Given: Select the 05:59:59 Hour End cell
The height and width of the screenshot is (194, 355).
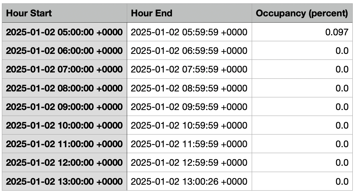Looking at the screenshot, I should (x=189, y=32).
